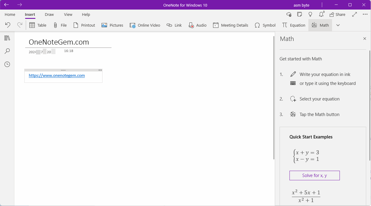Attach a File using paperclip button
The width and height of the screenshot is (371, 206).
point(60,25)
